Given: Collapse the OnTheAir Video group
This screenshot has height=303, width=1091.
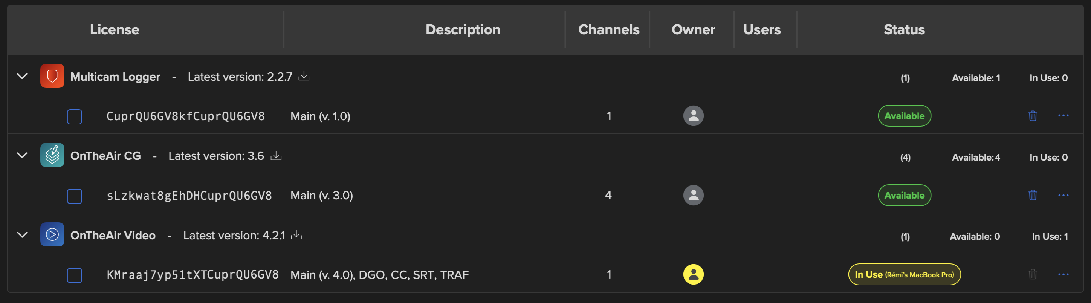Looking at the screenshot, I should tap(22, 234).
